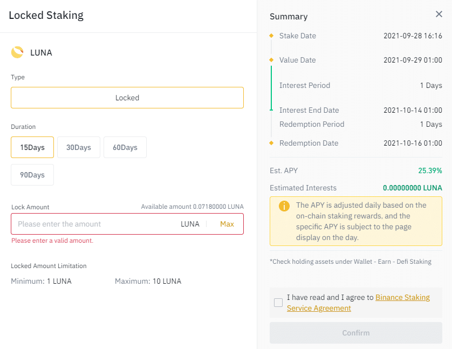Open the Binance Staking link text
The height and width of the screenshot is (349, 452).
point(402,297)
